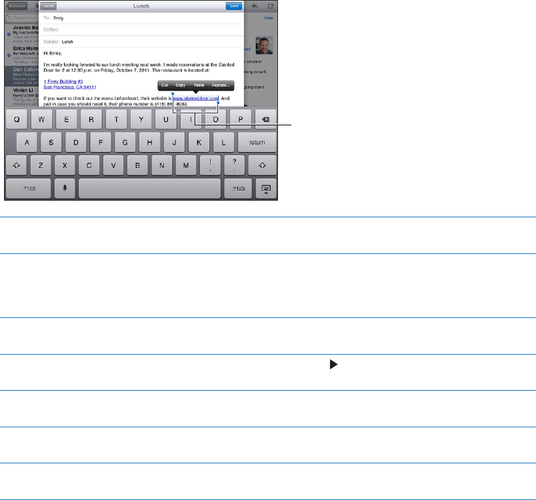Tap the B key
Screen dimensions: 536x500
[x=137, y=165]
